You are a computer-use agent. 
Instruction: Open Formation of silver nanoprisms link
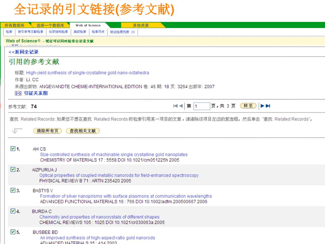coord(126,196)
